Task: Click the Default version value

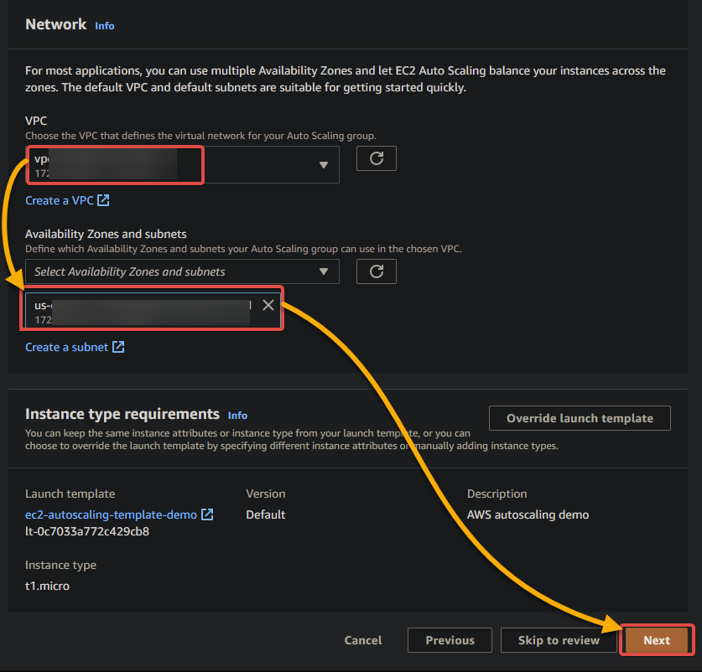Action: tap(266, 515)
